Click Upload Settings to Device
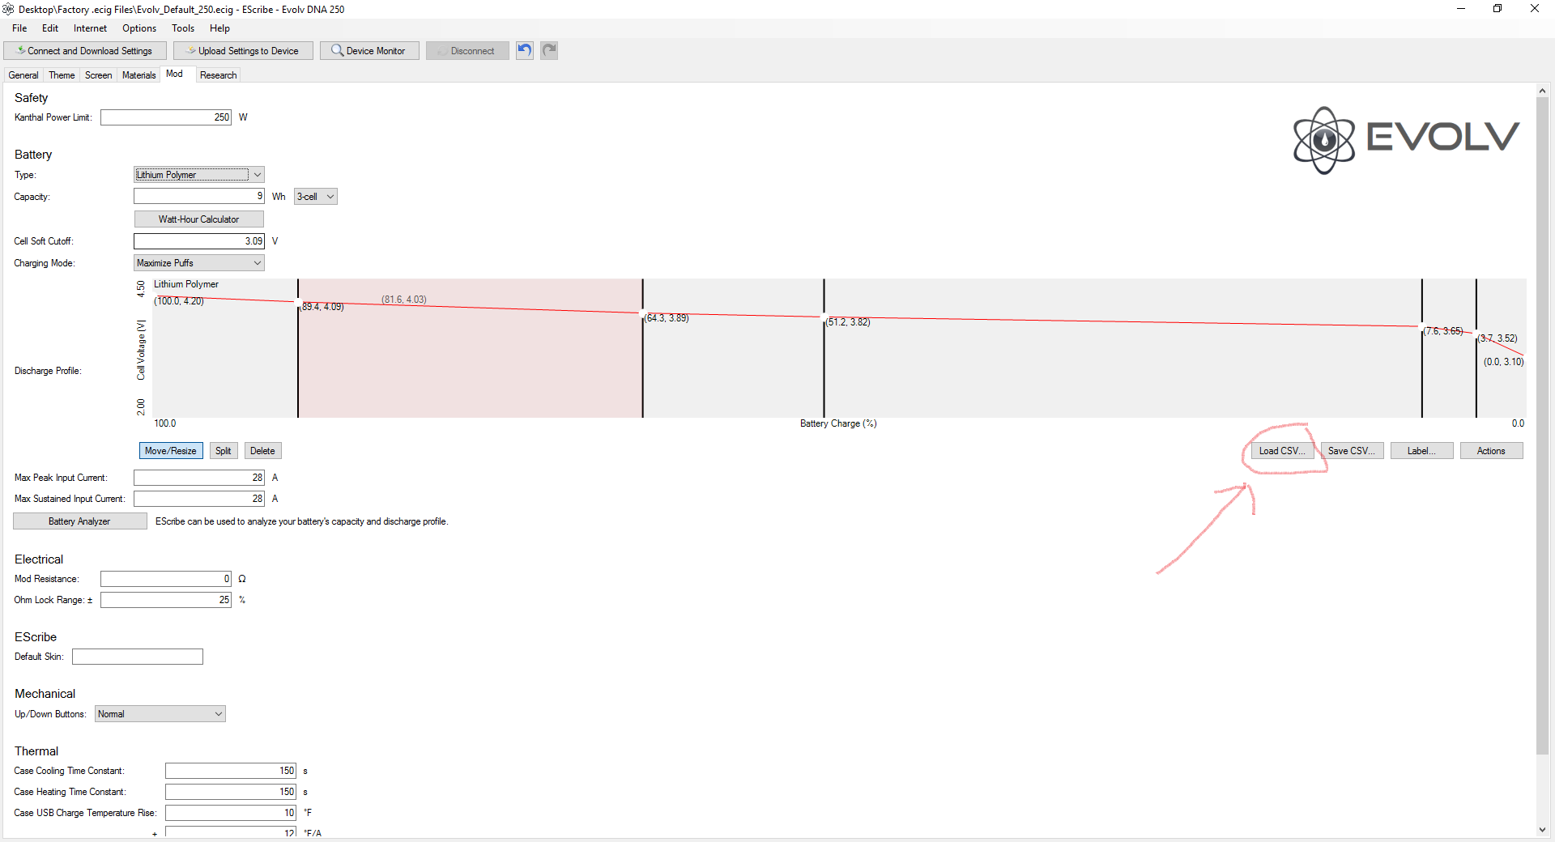1555x842 pixels. pyautogui.click(x=243, y=50)
